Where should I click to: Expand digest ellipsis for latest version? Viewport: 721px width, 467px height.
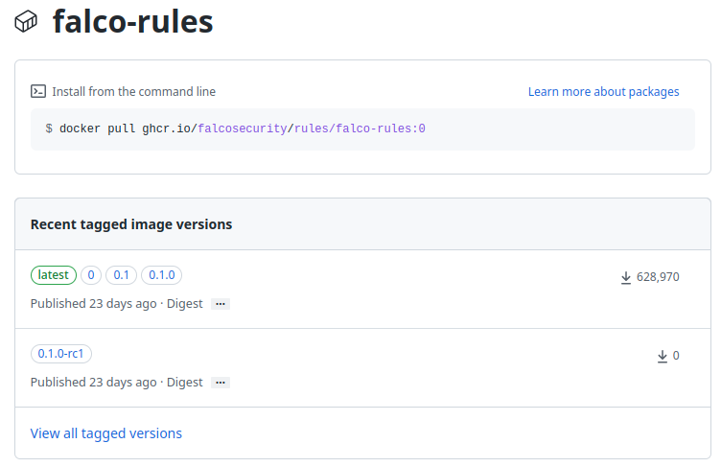[221, 304]
